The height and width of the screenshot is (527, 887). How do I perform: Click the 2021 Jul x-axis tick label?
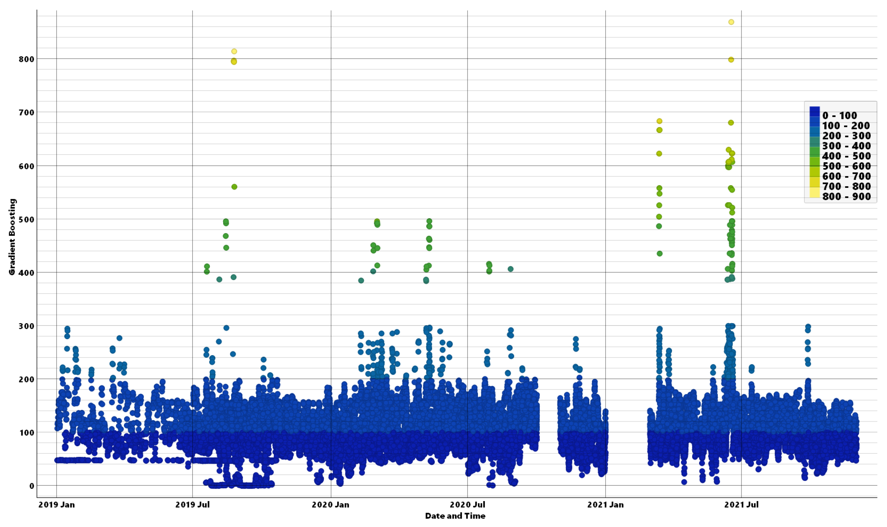741,505
